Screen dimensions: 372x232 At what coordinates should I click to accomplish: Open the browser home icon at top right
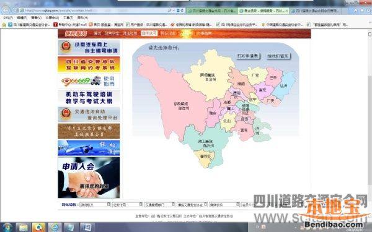(x=356, y=11)
